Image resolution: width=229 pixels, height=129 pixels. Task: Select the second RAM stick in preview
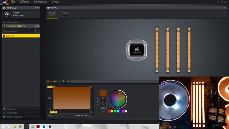coord(167,50)
